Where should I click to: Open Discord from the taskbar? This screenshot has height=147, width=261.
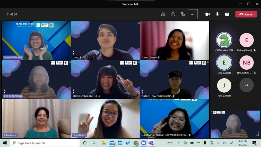(144, 143)
